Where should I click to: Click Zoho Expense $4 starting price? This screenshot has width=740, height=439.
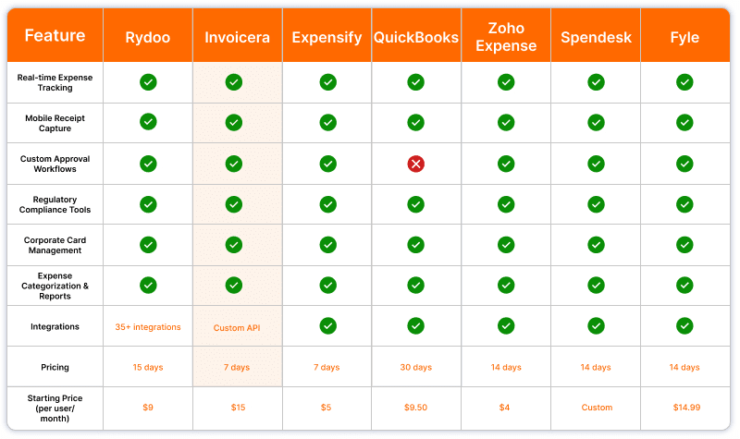click(504, 408)
